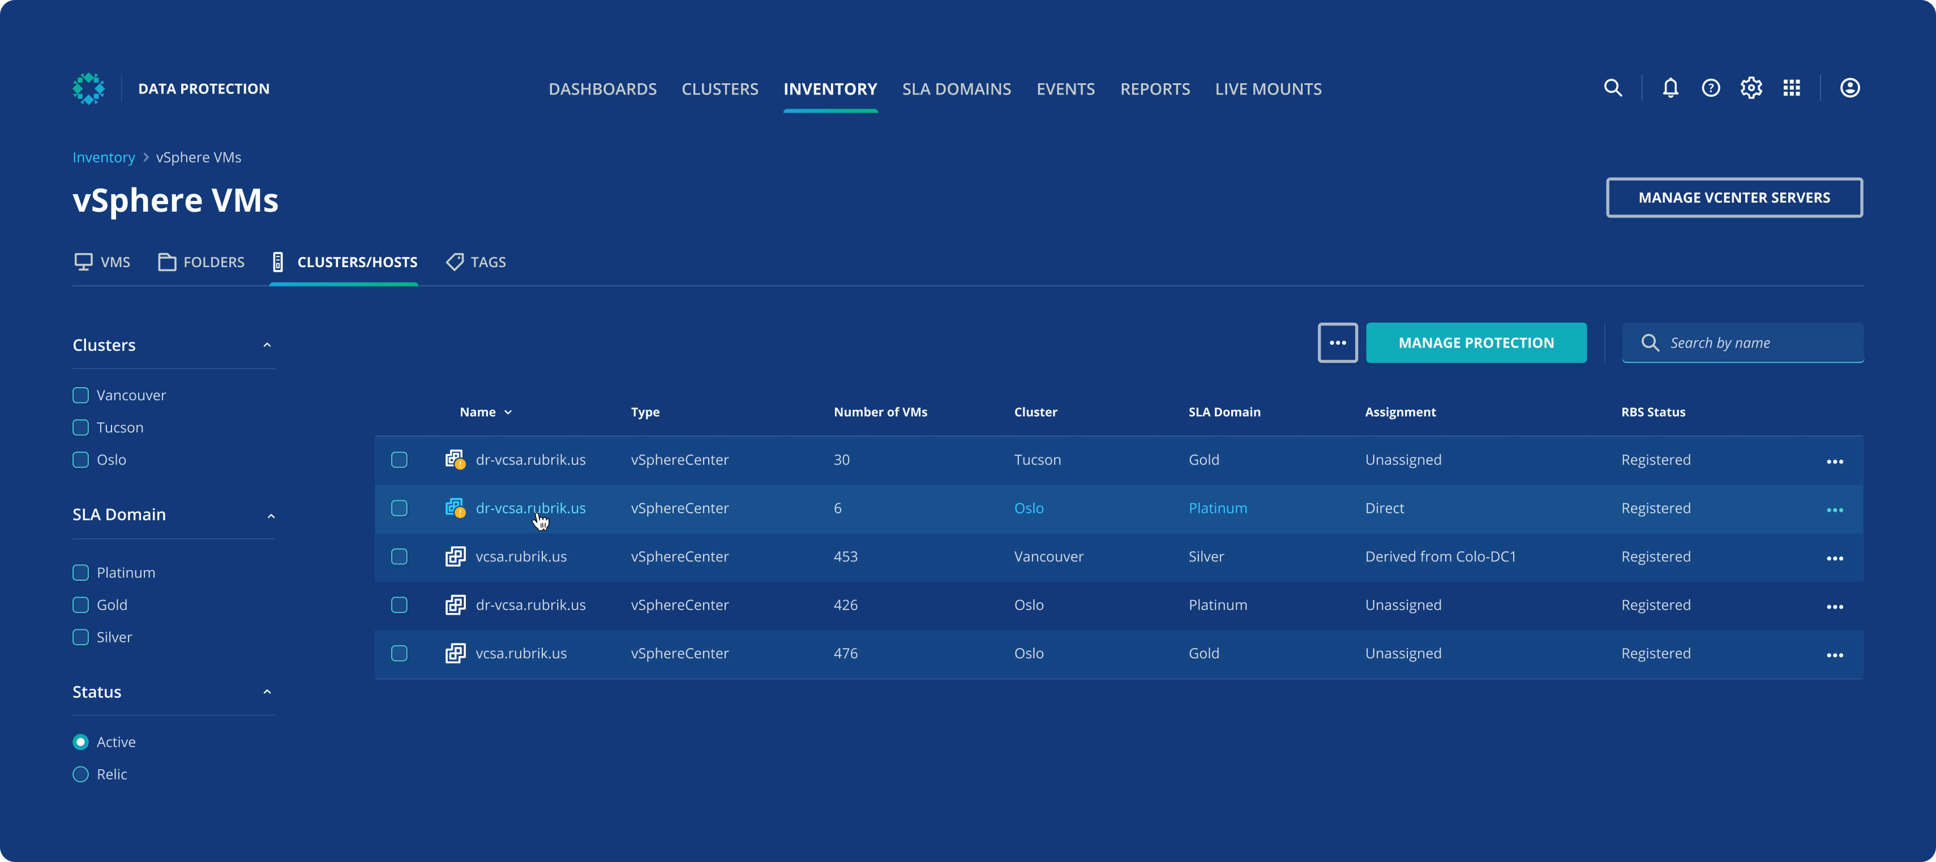Open the help question mark icon

(1711, 88)
